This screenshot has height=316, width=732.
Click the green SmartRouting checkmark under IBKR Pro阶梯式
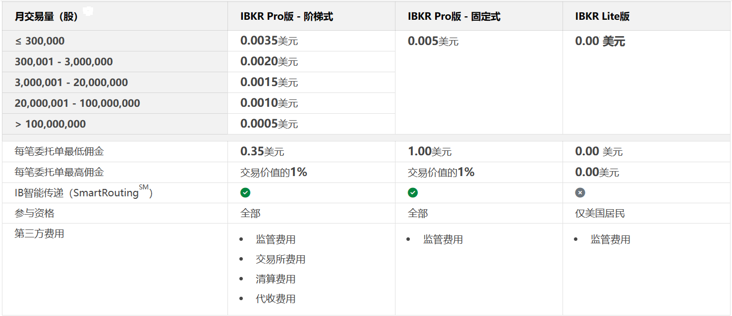(x=245, y=193)
